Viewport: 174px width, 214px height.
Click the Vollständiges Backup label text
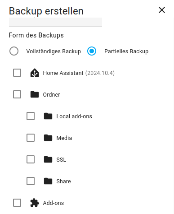[54, 51]
